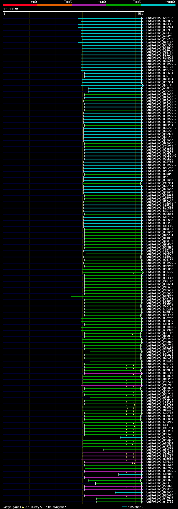Image resolution: width=178 pixels, height=509 pixels.
Task: Click the UniRef100_A7APH0 label
Action: [x=160, y=398]
